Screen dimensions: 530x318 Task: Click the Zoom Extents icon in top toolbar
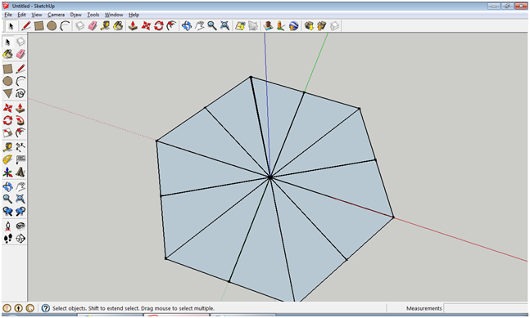[224, 25]
